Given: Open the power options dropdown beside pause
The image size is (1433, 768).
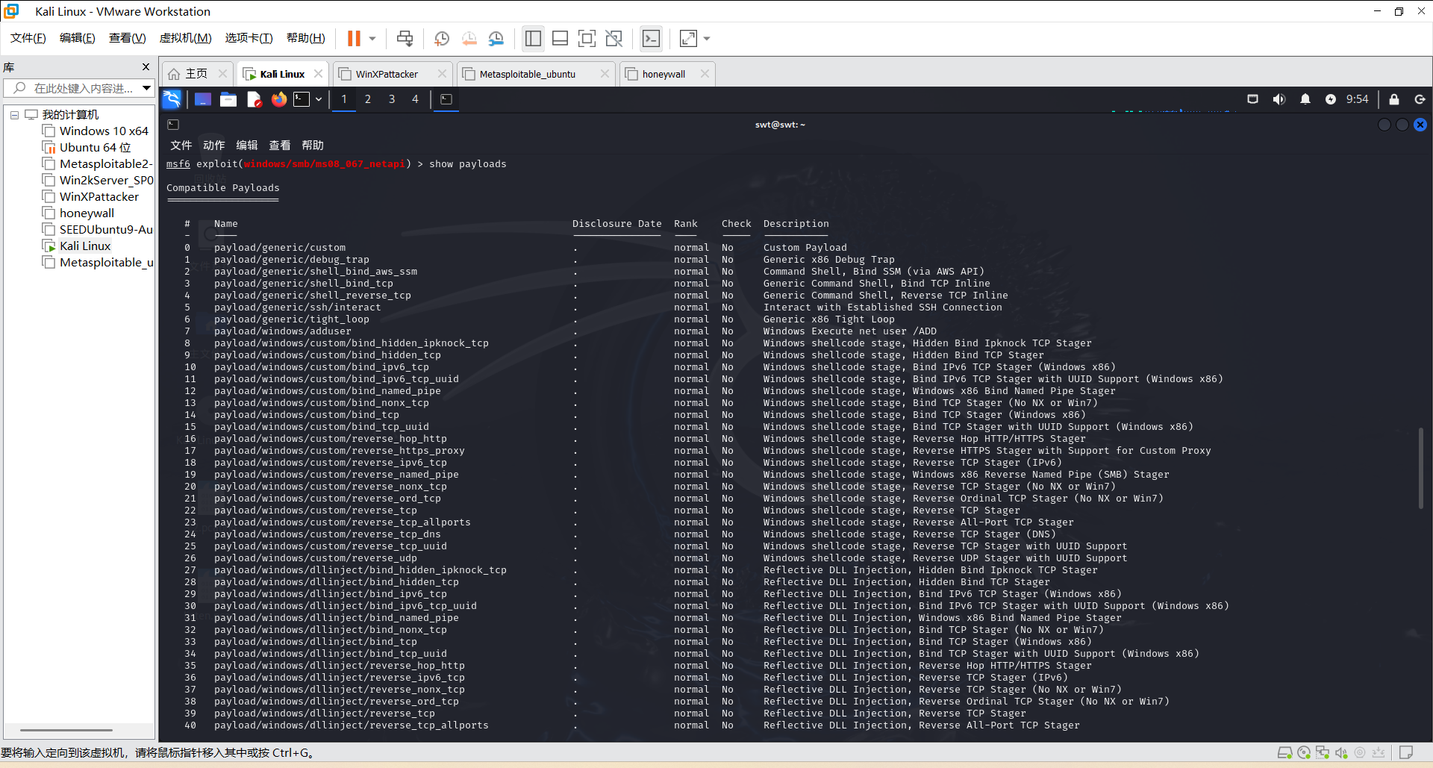Looking at the screenshot, I should (x=372, y=38).
